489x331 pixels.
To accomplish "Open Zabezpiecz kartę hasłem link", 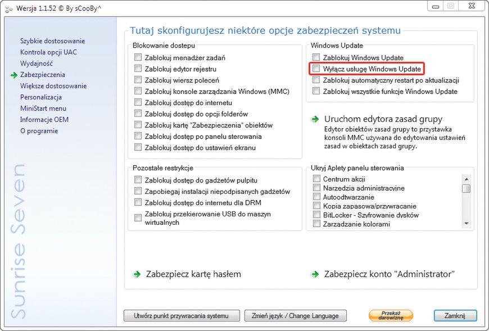I will (193, 274).
